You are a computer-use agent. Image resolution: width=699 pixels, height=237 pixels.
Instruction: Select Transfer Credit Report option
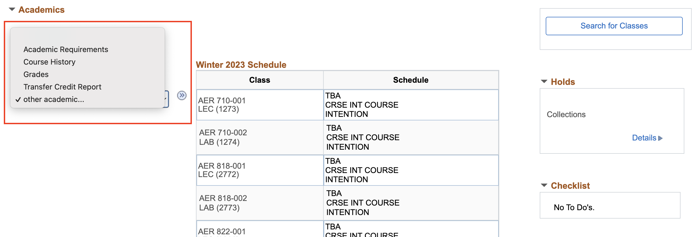tap(62, 87)
